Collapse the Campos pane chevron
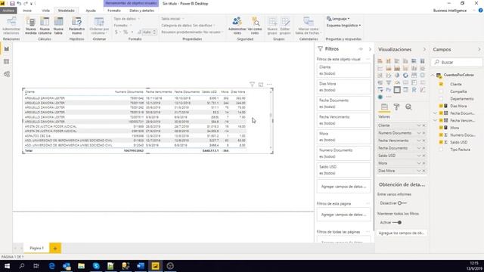The width and height of the screenshot is (484, 272). click(x=479, y=49)
